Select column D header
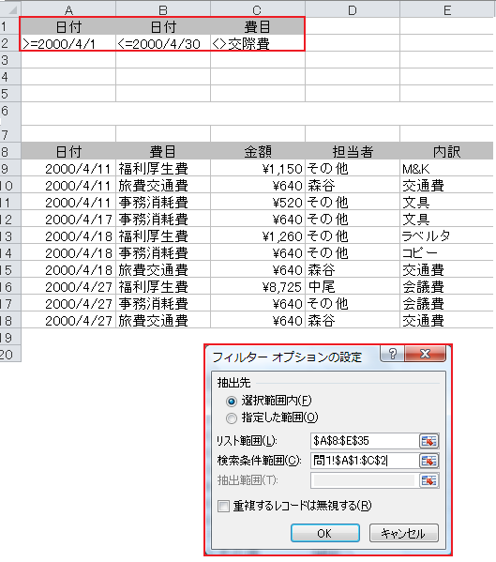The width and height of the screenshot is (496, 562). point(353,9)
